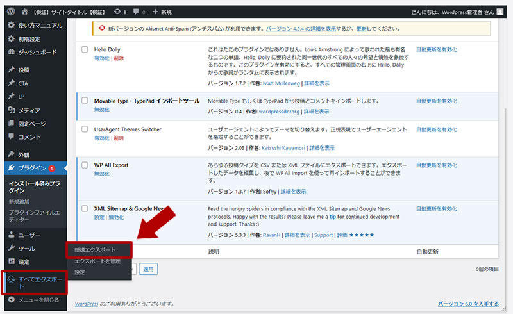Click the メディア media icon
The height and width of the screenshot is (314, 513).
point(12,110)
